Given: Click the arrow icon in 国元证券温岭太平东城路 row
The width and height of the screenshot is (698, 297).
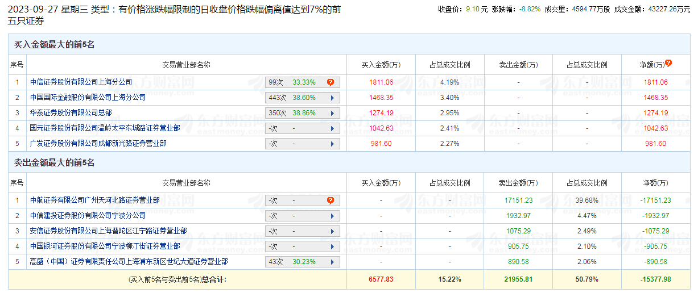Looking at the screenshot, I should coord(332,128).
